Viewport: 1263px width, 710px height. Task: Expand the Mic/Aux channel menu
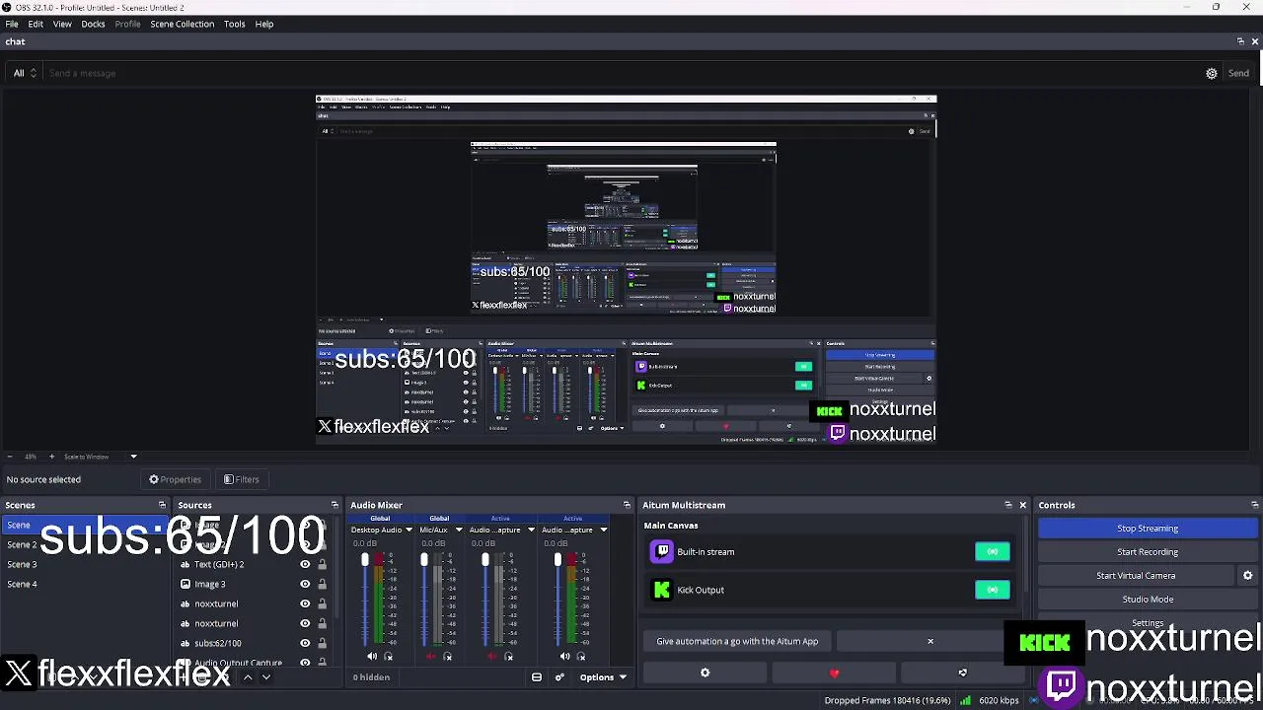coord(458,530)
